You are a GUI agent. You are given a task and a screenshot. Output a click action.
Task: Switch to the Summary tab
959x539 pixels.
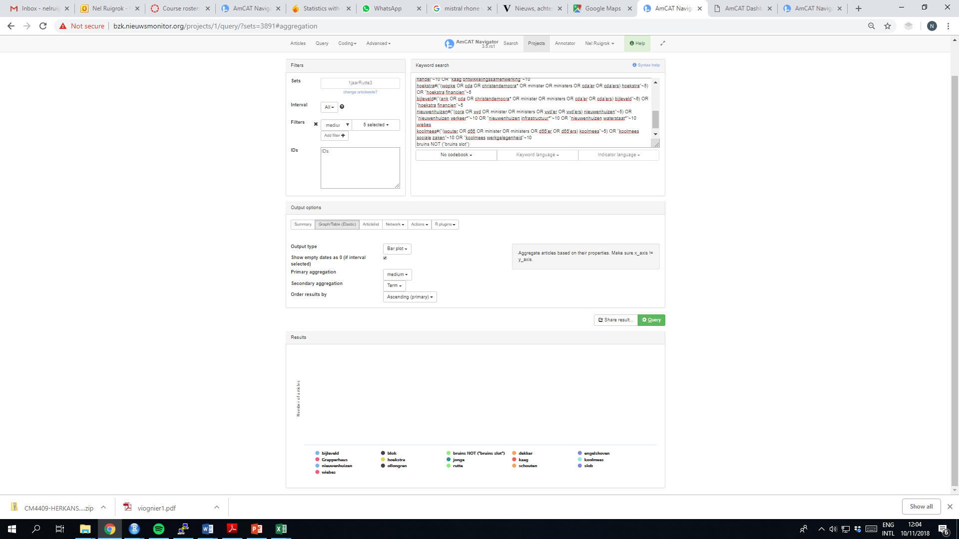303,224
